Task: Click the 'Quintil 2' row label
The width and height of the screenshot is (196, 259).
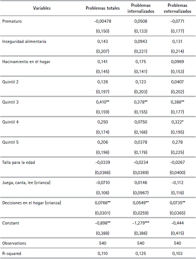Action: (9, 82)
